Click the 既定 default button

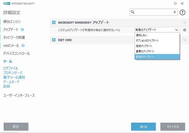tap(16, 127)
